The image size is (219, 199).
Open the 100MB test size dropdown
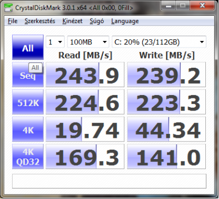click(x=88, y=42)
